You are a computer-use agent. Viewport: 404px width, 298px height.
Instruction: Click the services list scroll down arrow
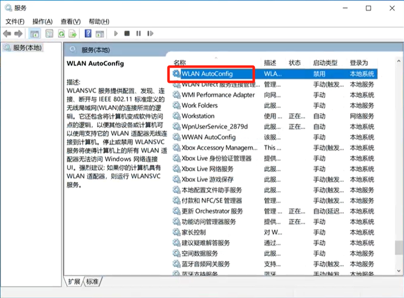pyautogui.click(x=398, y=271)
